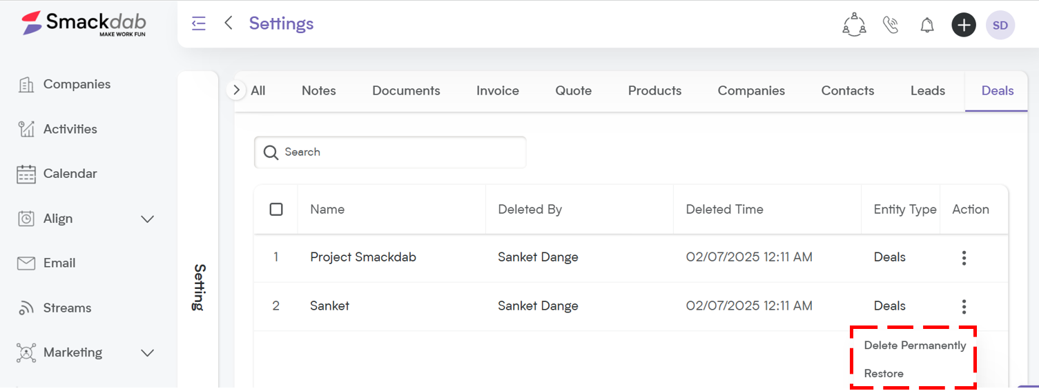Click the notification bell icon
Image resolution: width=1039 pixels, height=391 pixels.
[x=927, y=26]
